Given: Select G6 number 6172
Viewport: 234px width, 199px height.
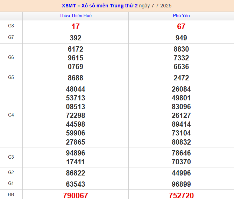Looking at the screenshot, I should click(x=76, y=49).
